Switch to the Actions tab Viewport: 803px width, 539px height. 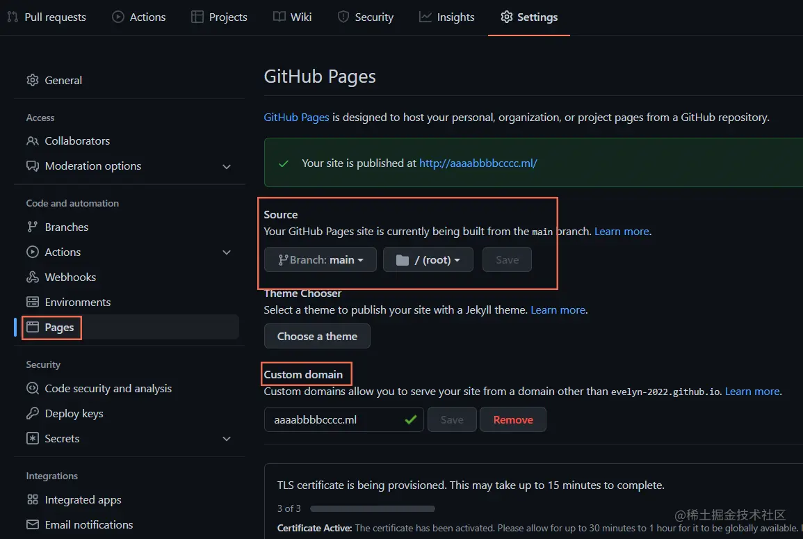[x=139, y=17]
